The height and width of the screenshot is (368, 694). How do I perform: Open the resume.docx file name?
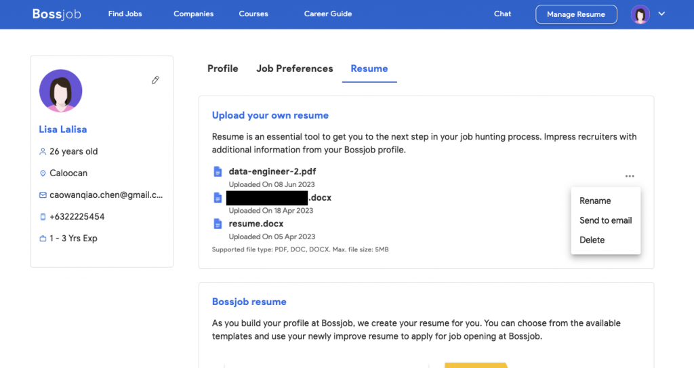256,224
